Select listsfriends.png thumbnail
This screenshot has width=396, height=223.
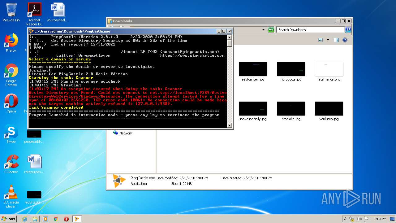pyautogui.click(x=329, y=72)
